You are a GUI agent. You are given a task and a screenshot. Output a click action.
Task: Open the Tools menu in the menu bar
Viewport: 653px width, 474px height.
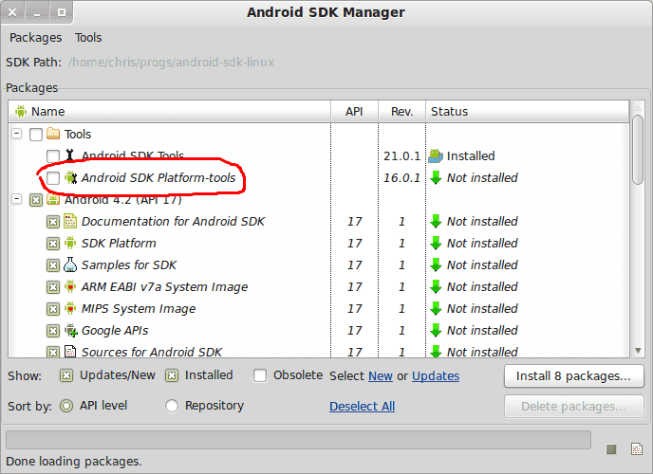tap(88, 38)
